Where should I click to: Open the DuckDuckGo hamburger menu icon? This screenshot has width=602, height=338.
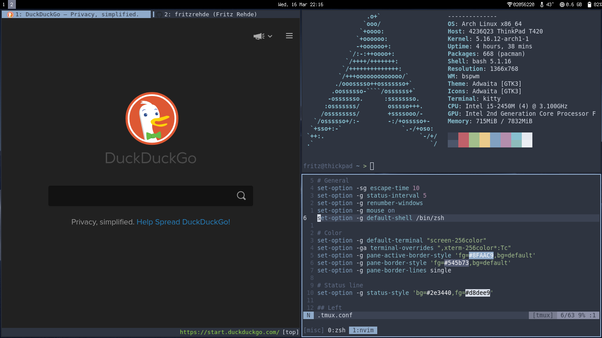point(289,36)
